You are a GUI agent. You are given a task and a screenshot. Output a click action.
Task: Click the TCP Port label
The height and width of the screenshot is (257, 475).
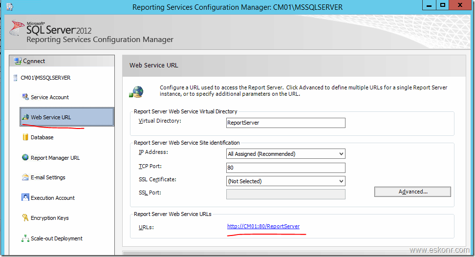[x=150, y=166]
